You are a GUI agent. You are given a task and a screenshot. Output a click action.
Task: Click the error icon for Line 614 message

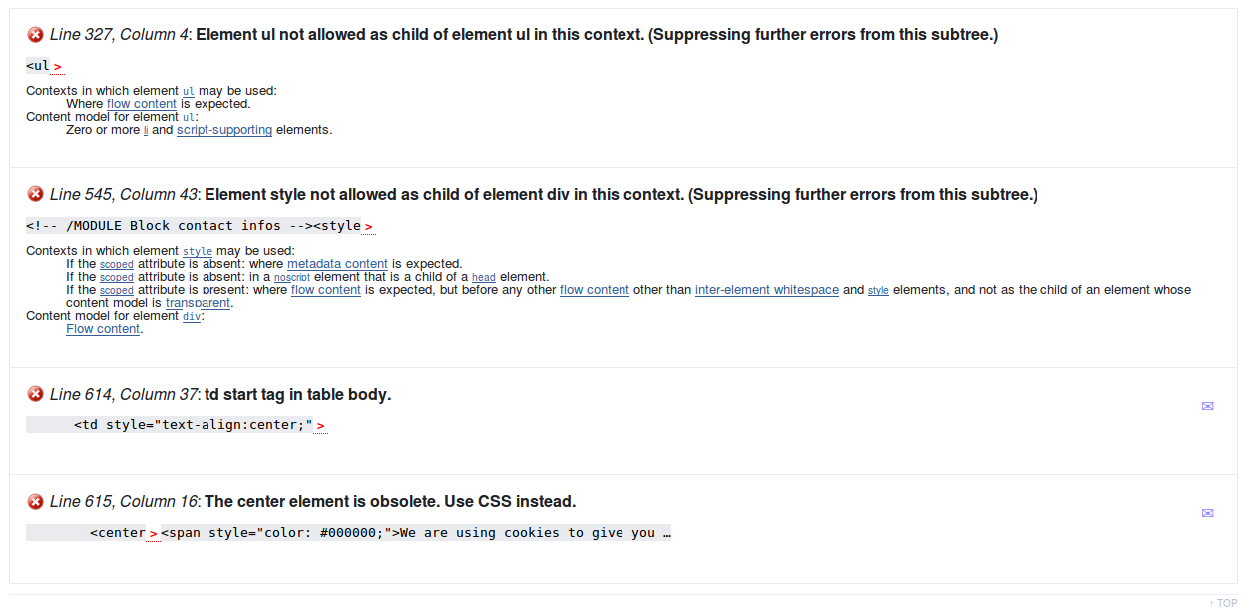point(36,394)
